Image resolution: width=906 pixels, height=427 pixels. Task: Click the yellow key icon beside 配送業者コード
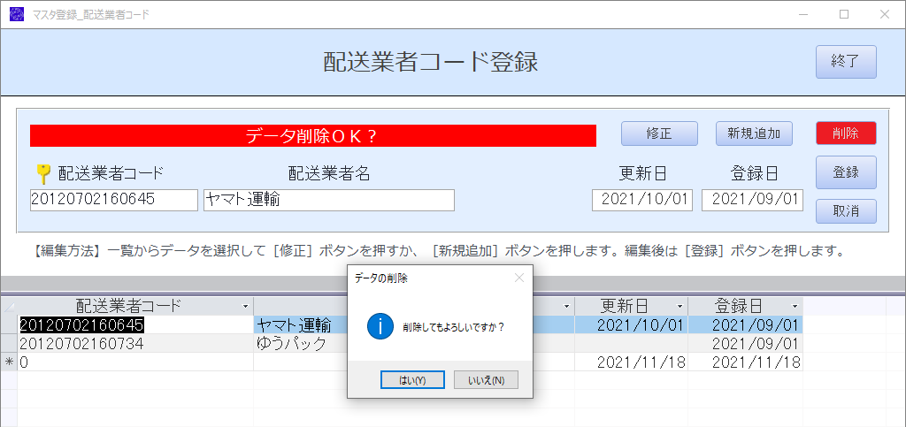point(42,173)
